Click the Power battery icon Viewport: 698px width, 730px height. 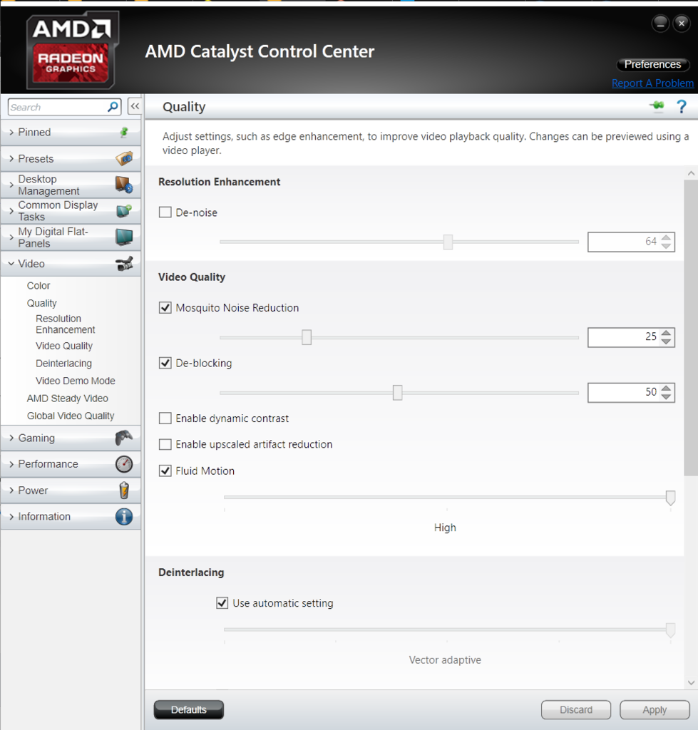pyautogui.click(x=124, y=490)
